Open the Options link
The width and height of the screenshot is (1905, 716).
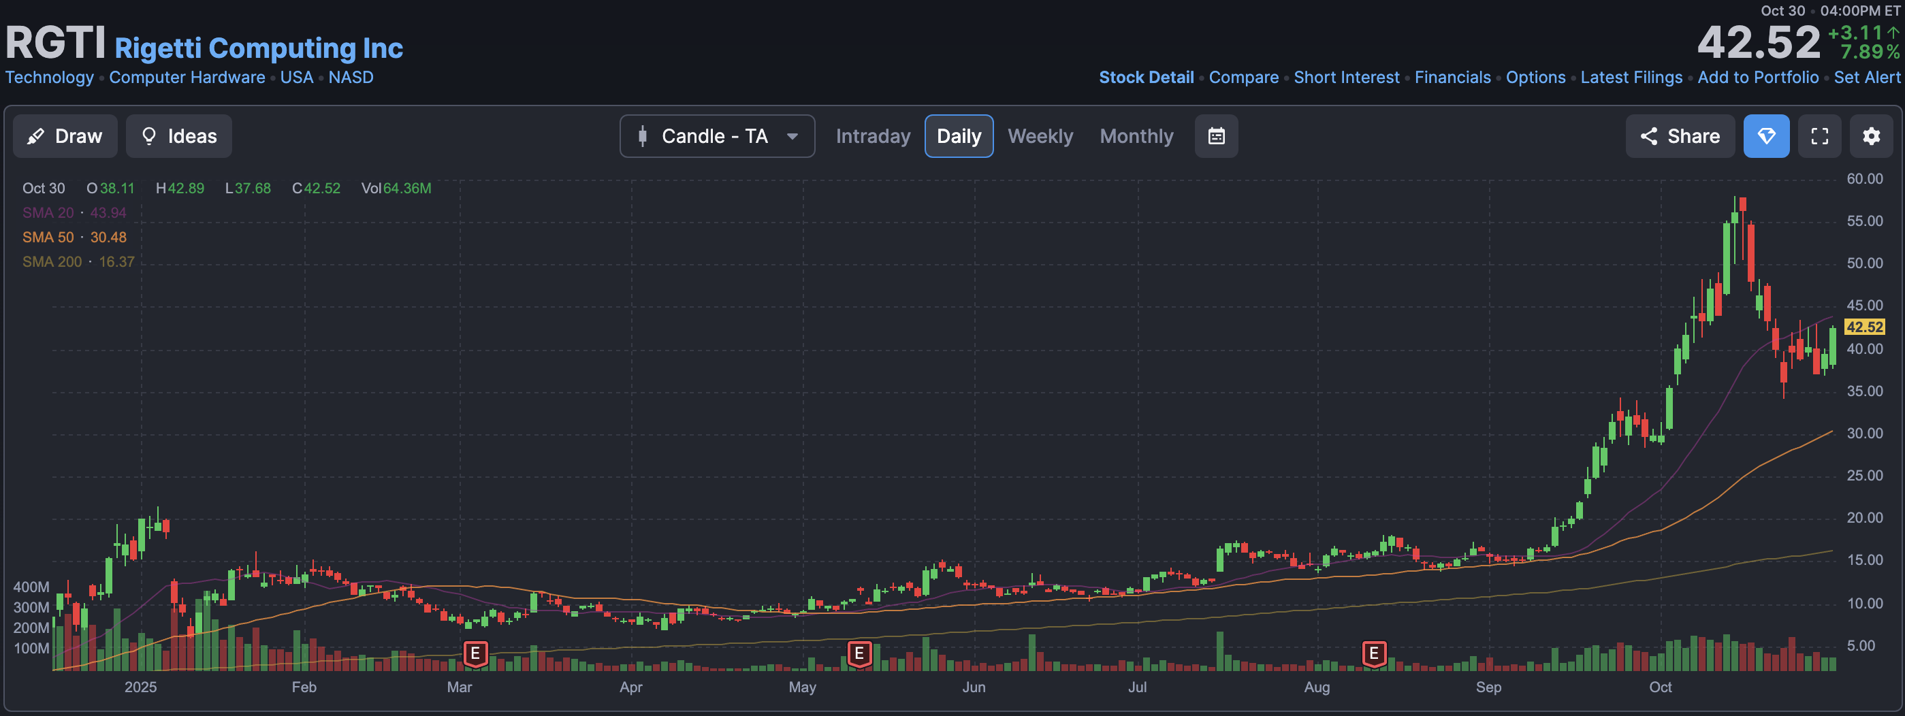tap(1535, 77)
